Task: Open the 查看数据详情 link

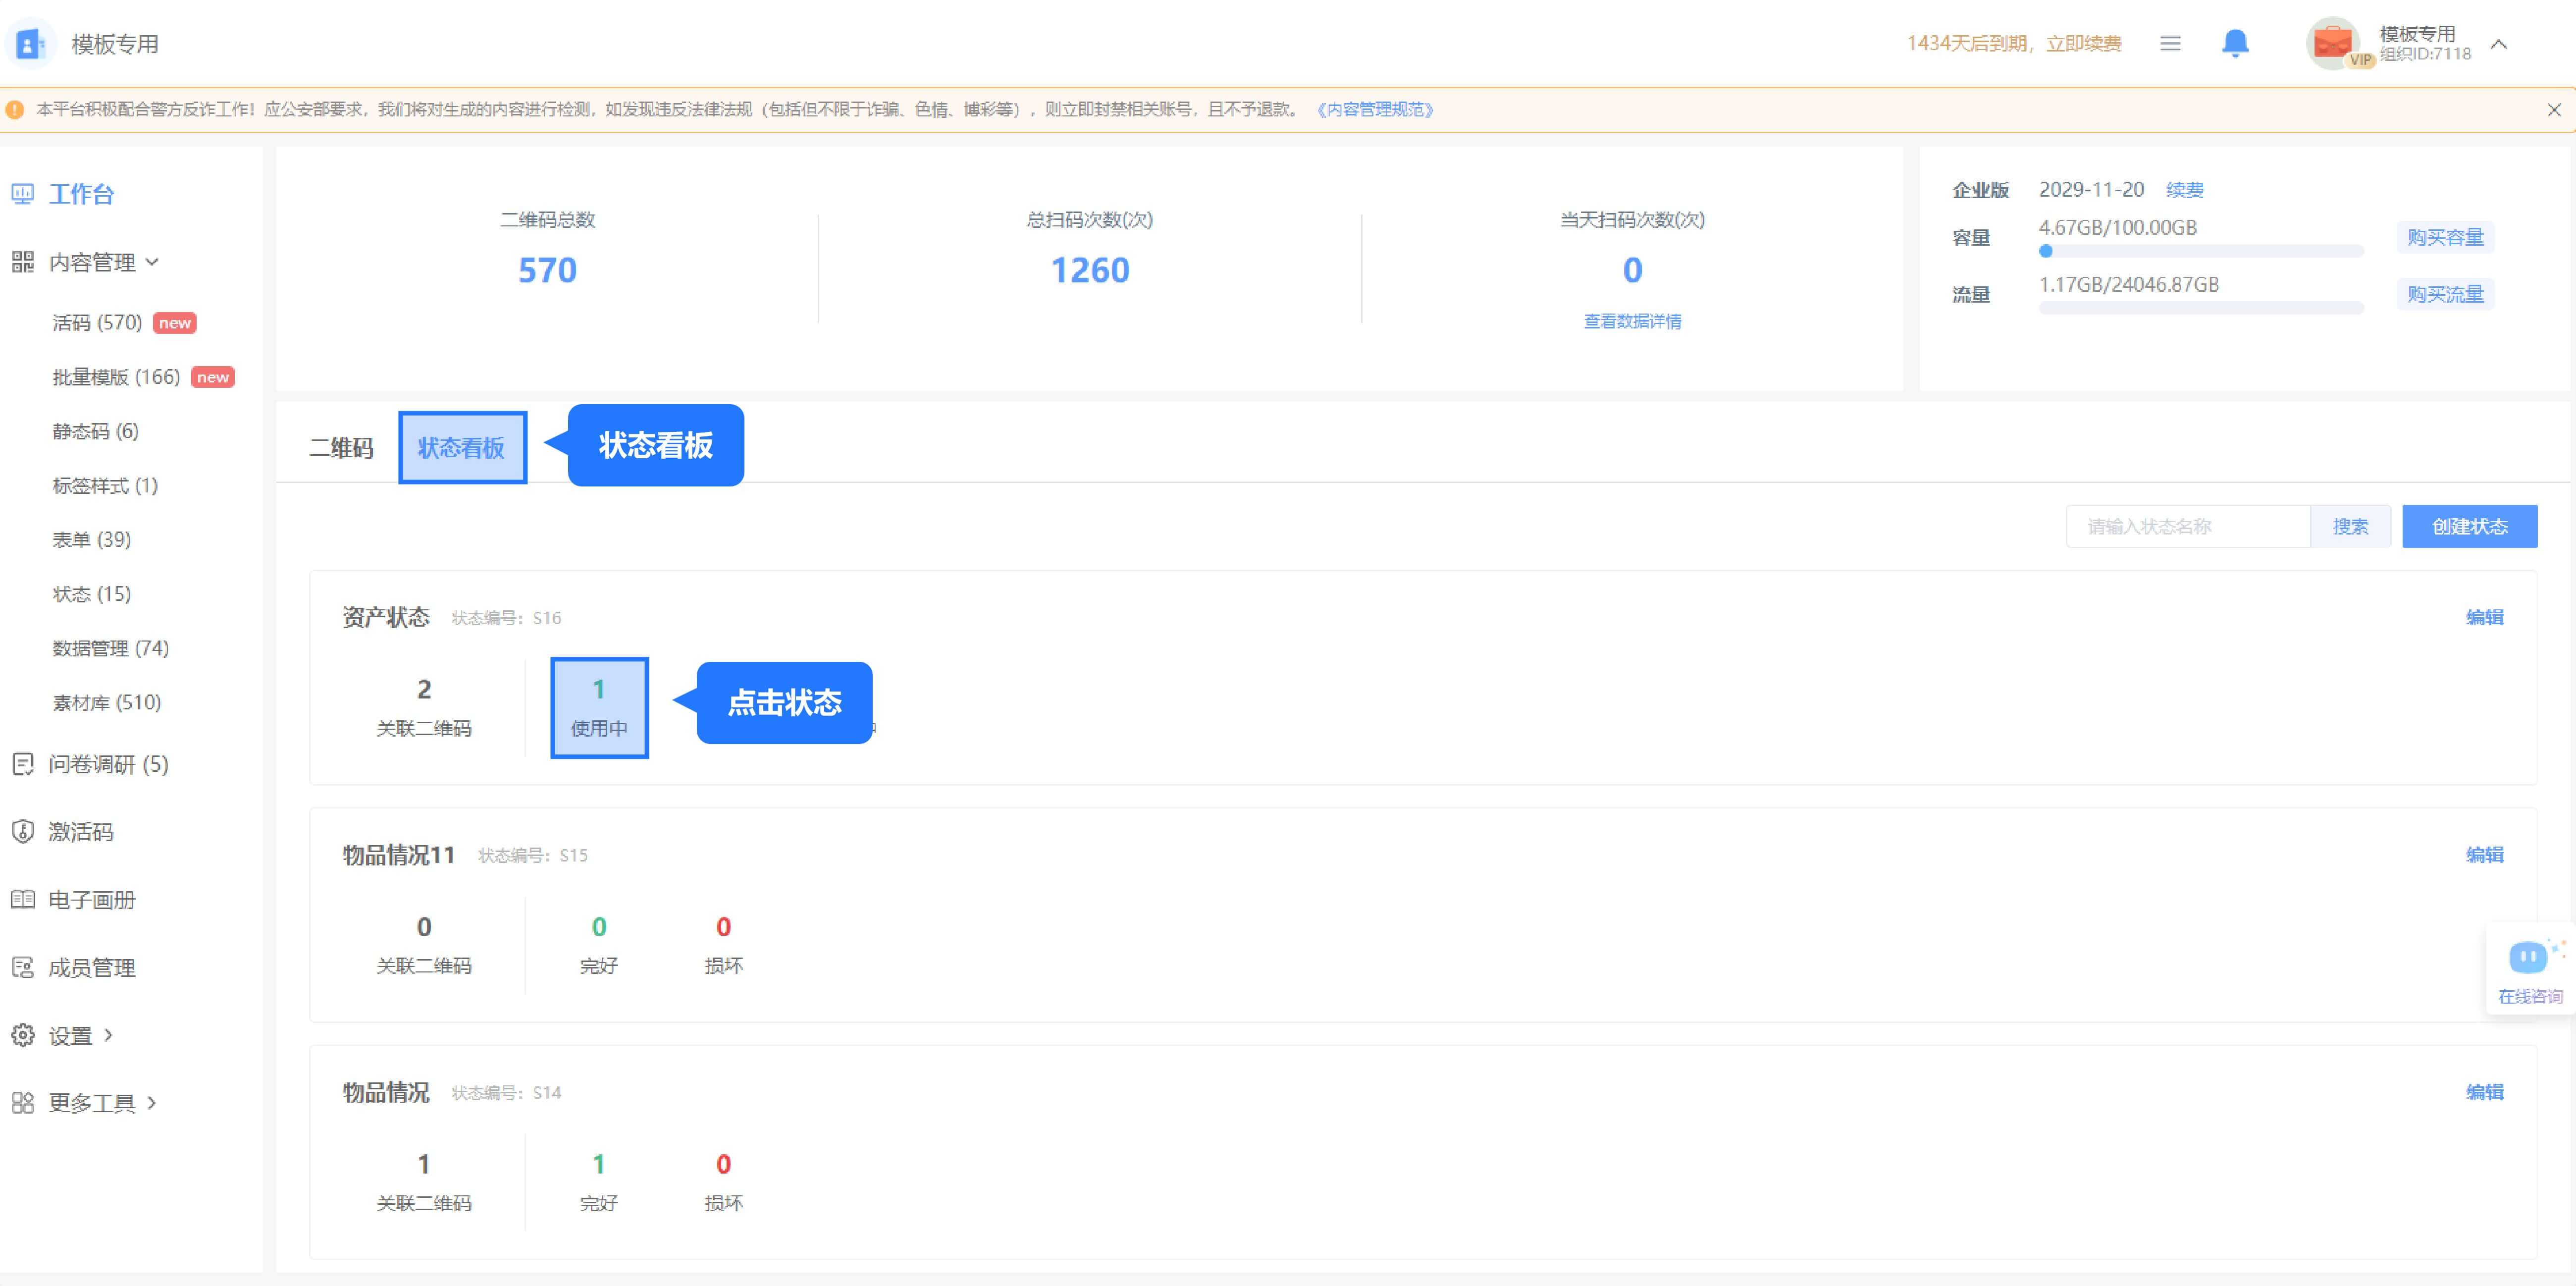Action: (x=1632, y=321)
